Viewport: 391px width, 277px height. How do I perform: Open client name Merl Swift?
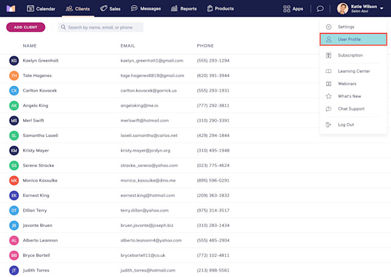coord(34,120)
